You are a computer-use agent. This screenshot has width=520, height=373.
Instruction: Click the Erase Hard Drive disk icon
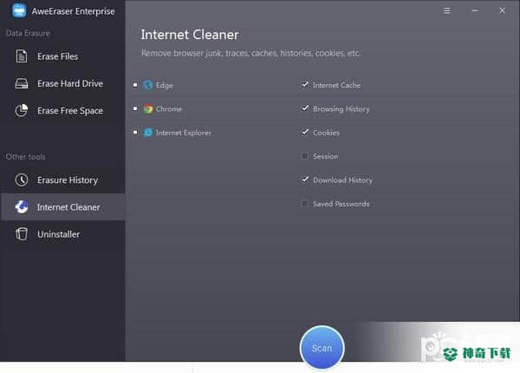22,83
